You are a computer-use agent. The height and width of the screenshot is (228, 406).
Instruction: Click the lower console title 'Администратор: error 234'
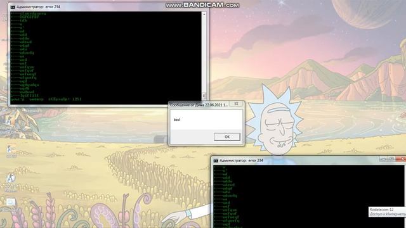241,160
